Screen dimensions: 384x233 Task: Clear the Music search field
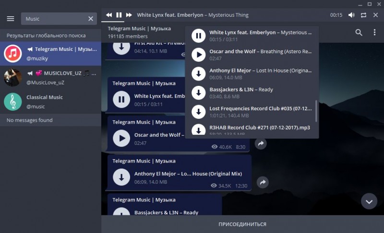(x=91, y=19)
